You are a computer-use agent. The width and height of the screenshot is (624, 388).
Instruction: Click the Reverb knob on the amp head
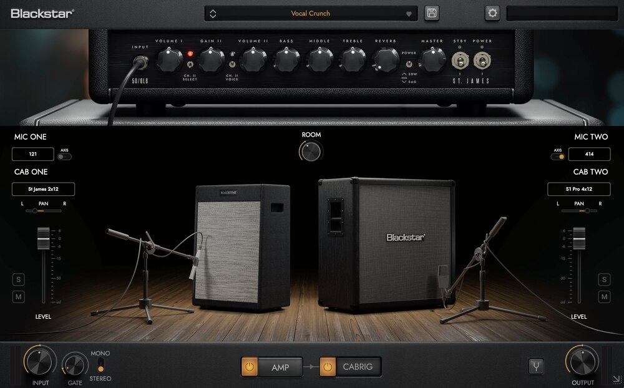pyautogui.click(x=386, y=61)
